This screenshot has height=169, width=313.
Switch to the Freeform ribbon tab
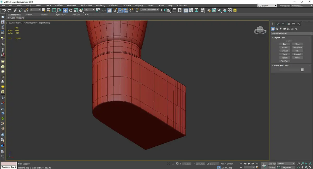[28, 15]
